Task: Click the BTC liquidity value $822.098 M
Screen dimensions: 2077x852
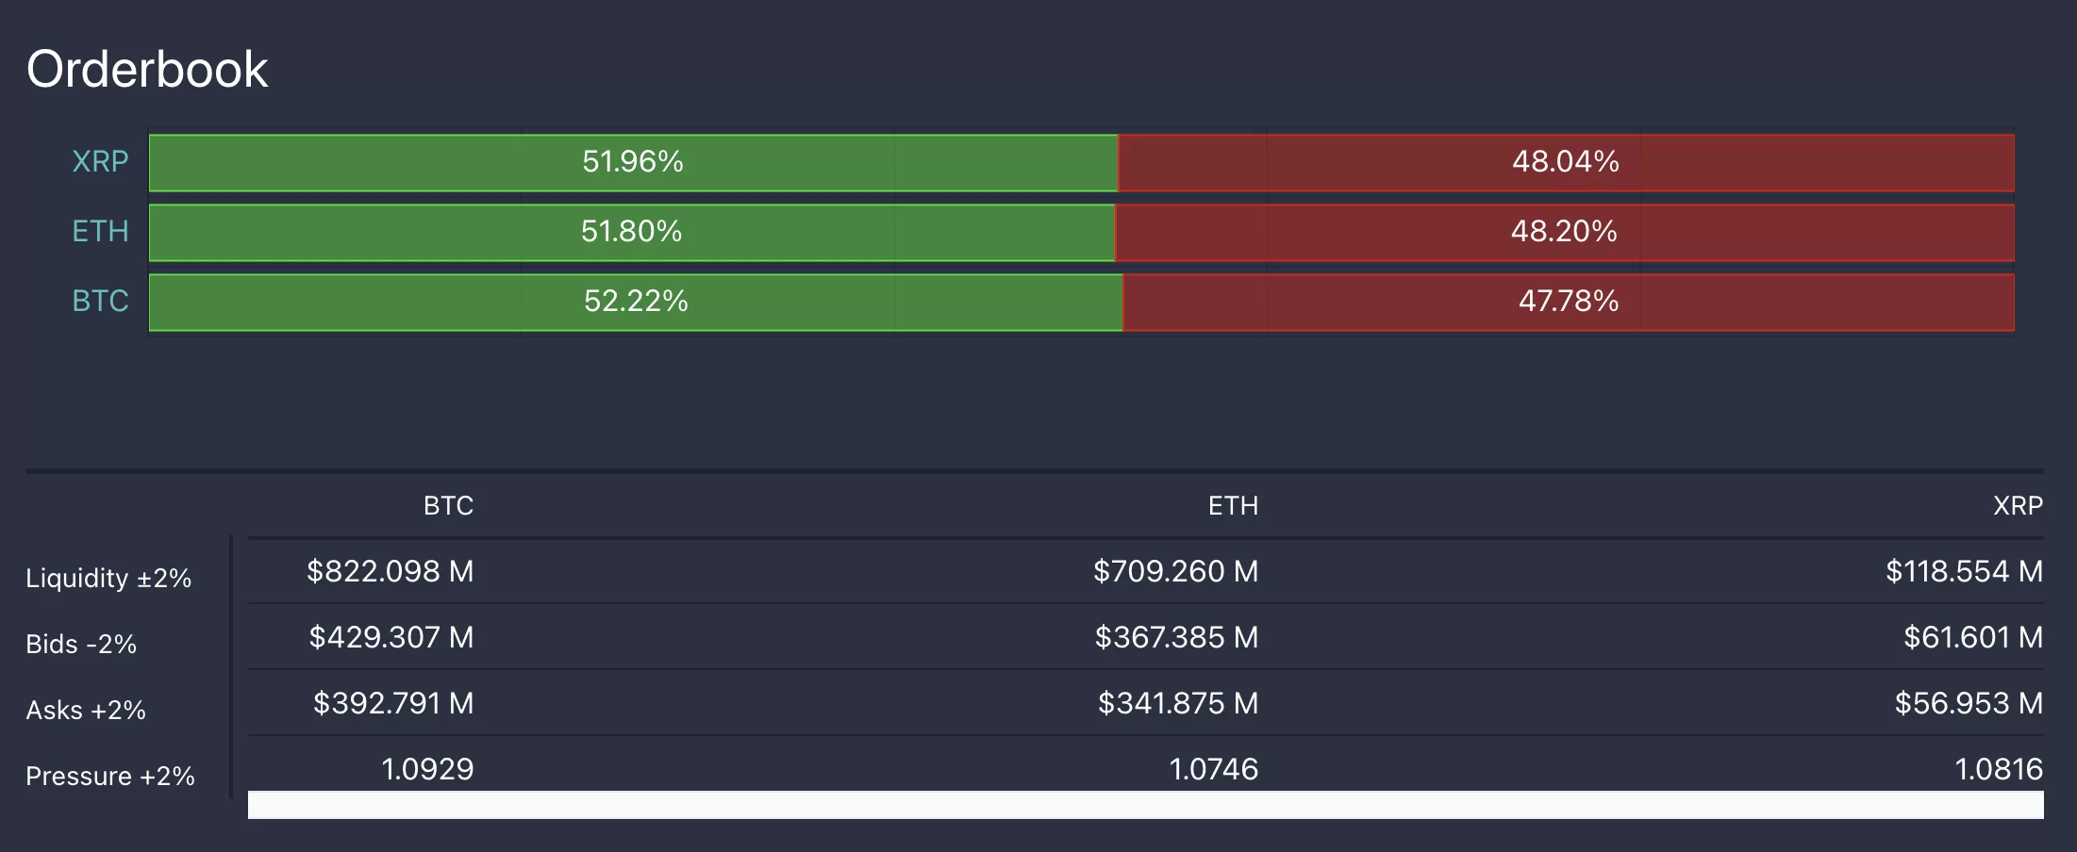Action: [x=390, y=572]
